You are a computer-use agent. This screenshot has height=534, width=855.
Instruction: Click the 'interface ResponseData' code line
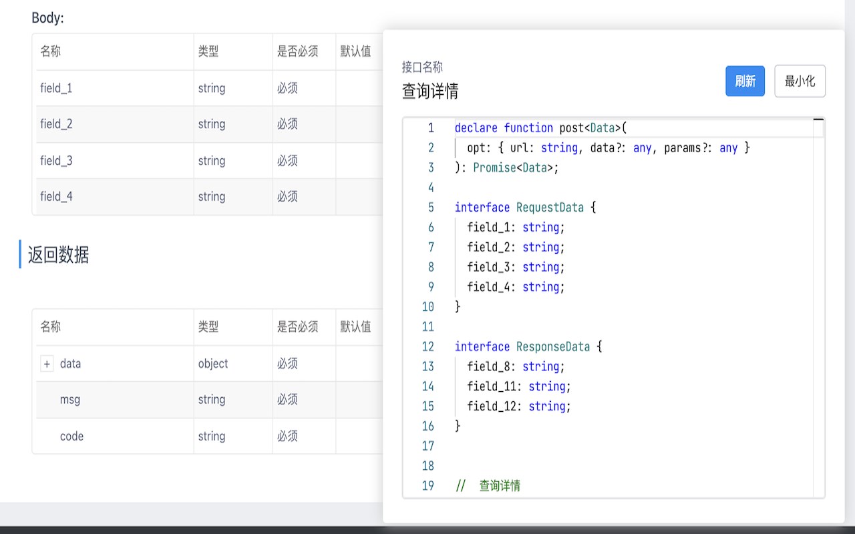coord(528,346)
